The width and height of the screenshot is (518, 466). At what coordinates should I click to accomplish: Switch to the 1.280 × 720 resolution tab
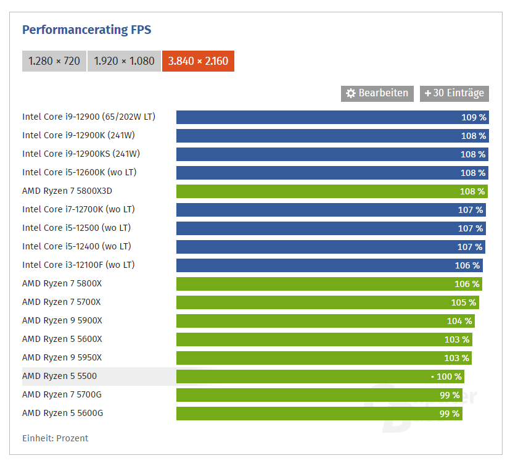pos(54,61)
